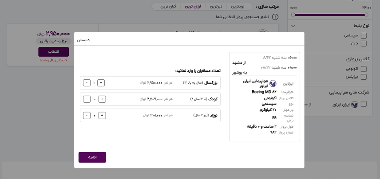Click the flight number ۹۸۲
This screenshot has height=179, width=380.
point(273,132)
